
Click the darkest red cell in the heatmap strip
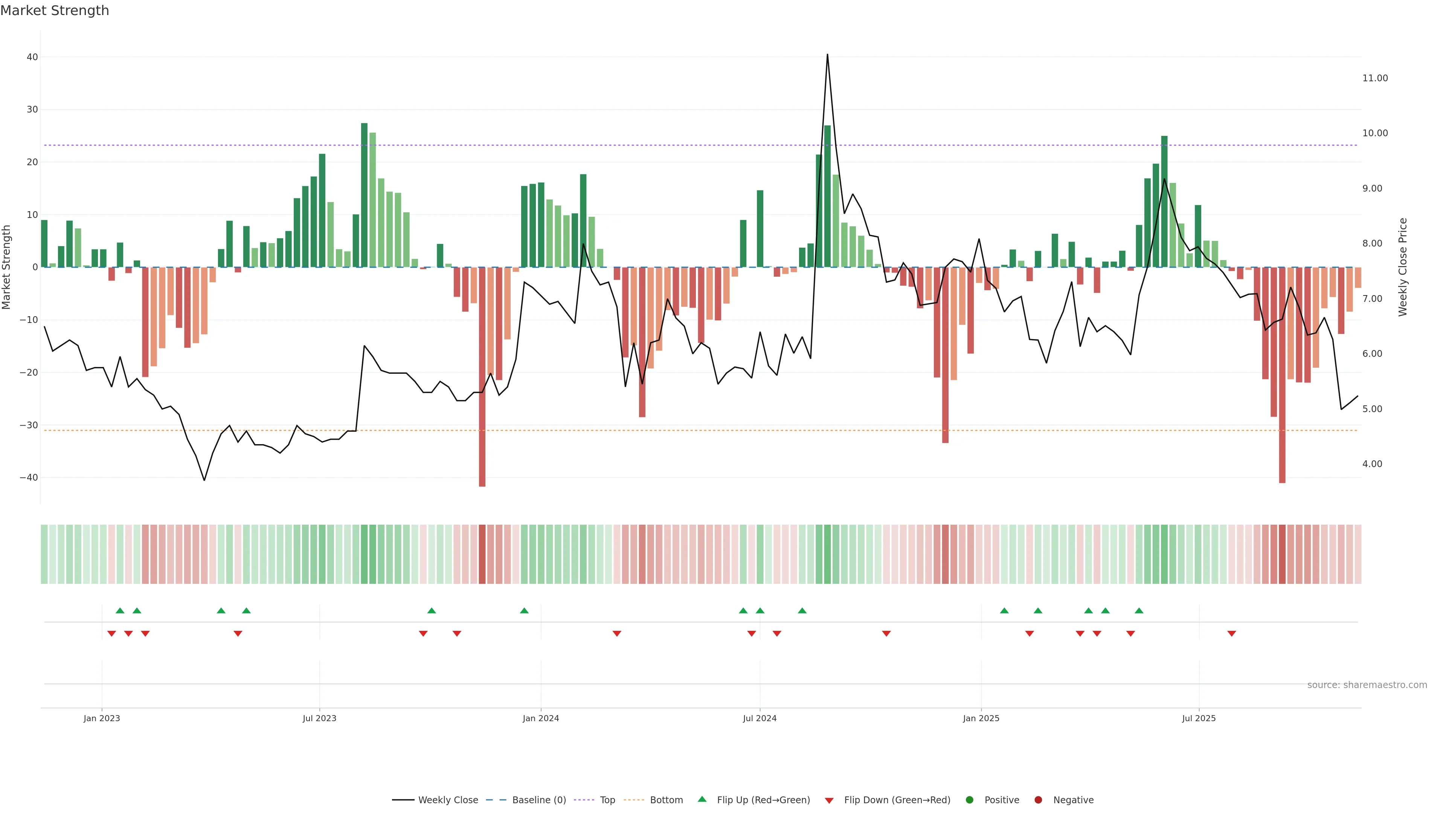(x=482, y=554)
